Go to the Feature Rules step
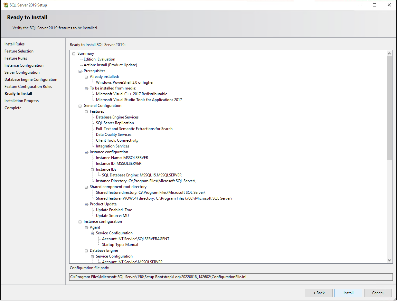This screenshot has width=397, height=301. pos(16,58)
